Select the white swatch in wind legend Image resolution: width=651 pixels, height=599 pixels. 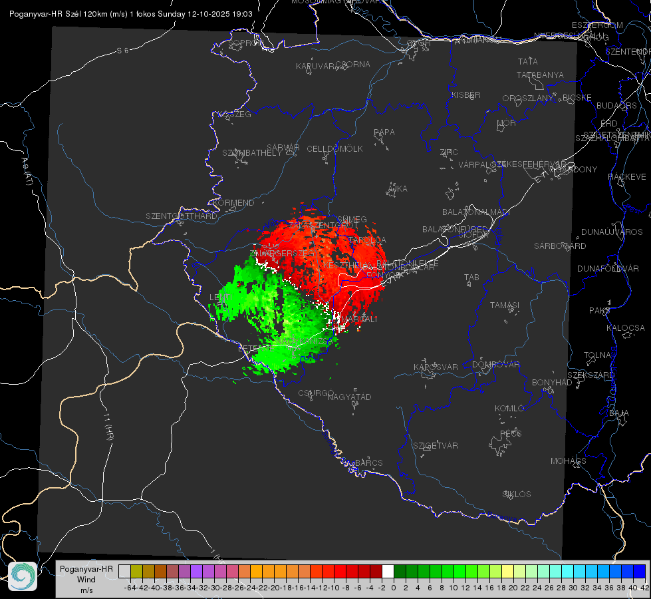tap(388, 572)
